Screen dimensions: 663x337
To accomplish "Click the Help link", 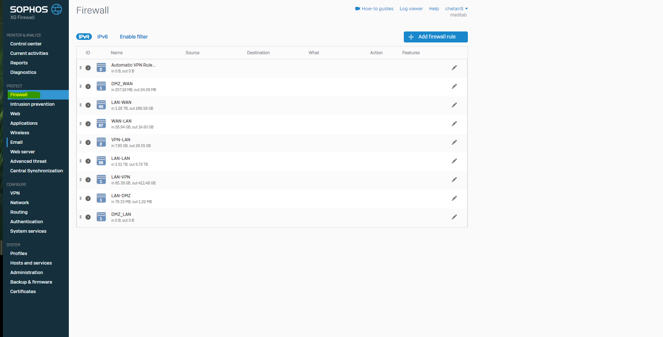I will [434, 9].
